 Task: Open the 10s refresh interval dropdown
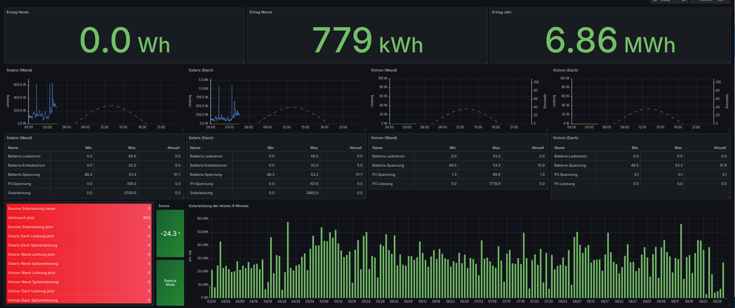pos(720,1)
